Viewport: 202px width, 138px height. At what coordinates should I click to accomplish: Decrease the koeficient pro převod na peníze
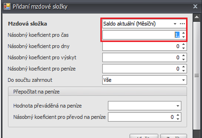(x=178, y=119)
